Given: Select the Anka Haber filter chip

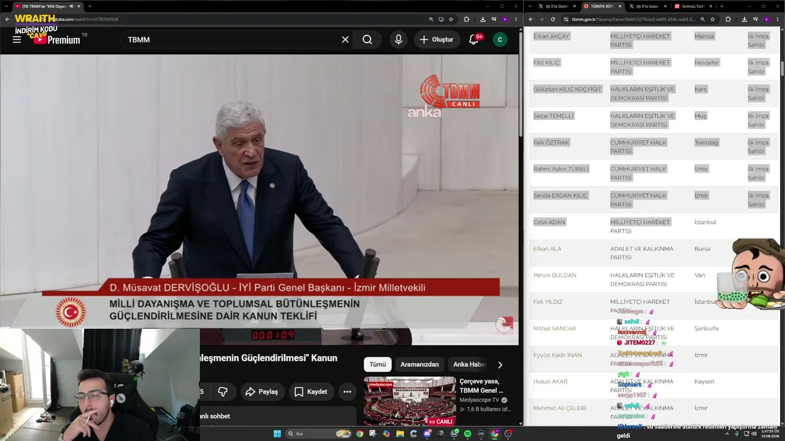Looking at the screenshot, I should [x=469, y=364].
